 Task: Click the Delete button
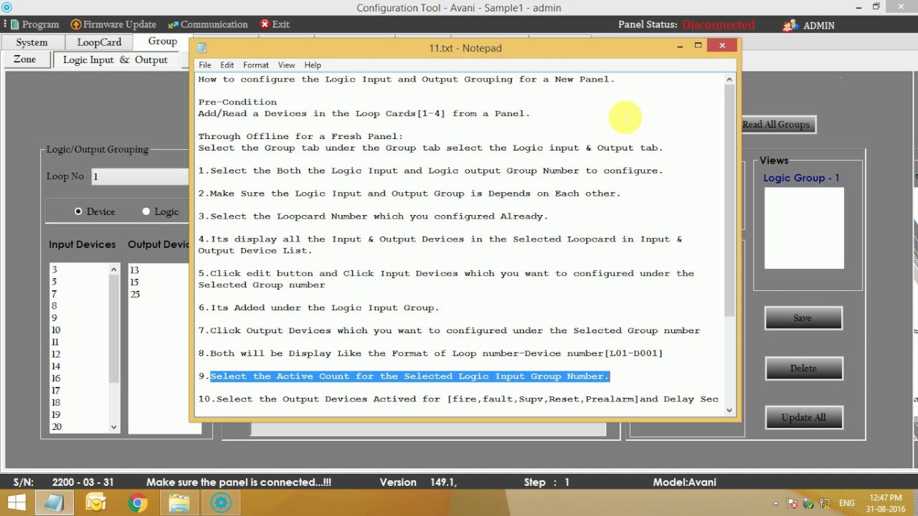(803, 368)
